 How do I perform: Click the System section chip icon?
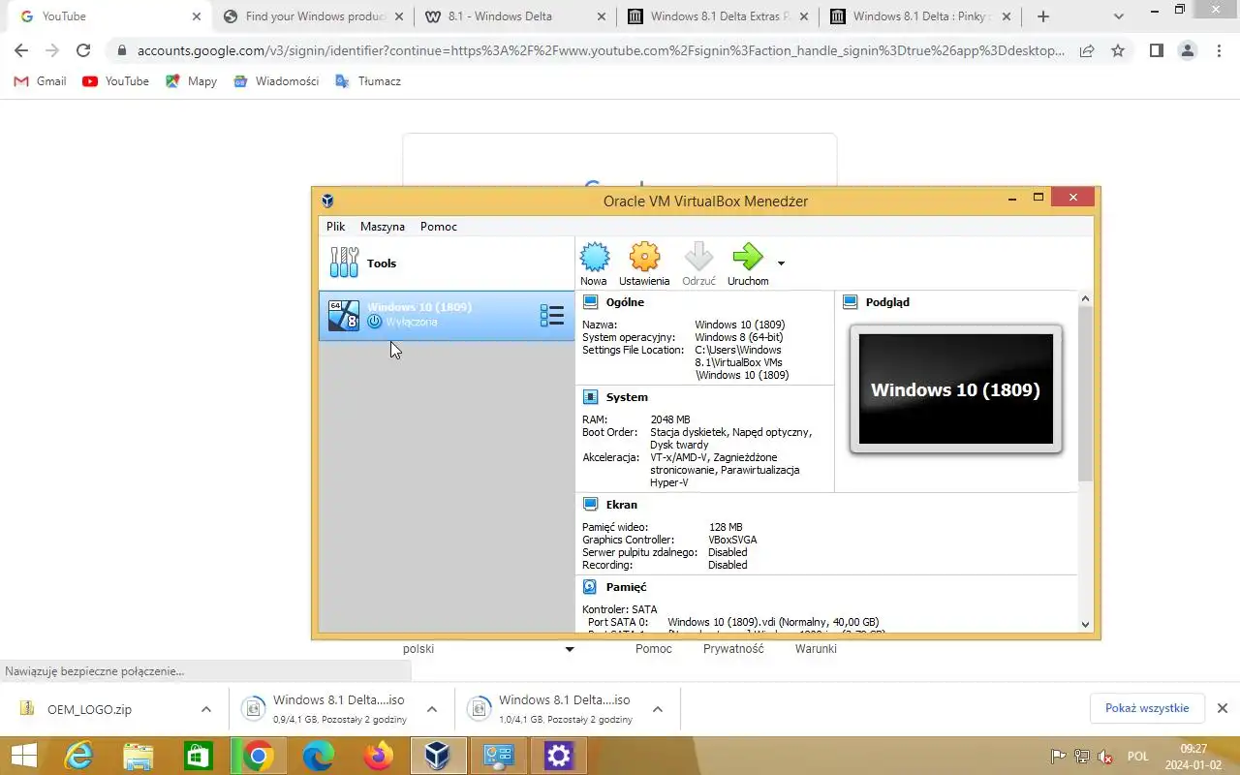591,397
